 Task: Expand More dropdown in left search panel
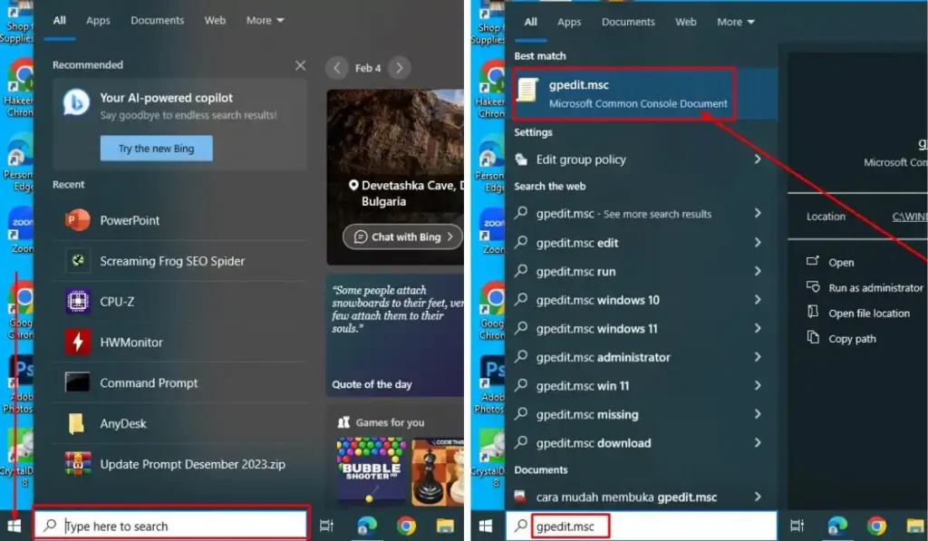click(266, 20)
